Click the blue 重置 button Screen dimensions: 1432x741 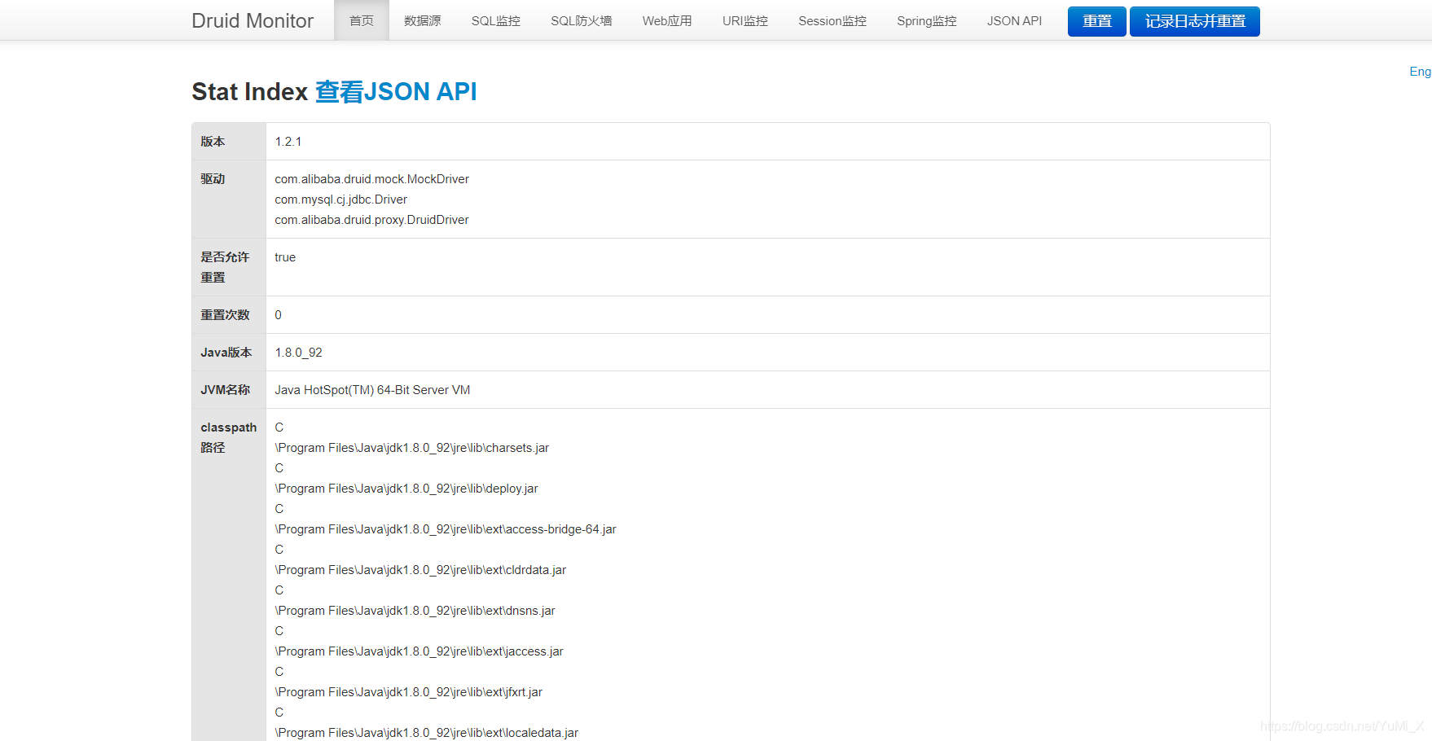coord(1097,21)
